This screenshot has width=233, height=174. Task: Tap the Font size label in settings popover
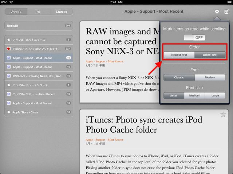click(194, 88)
